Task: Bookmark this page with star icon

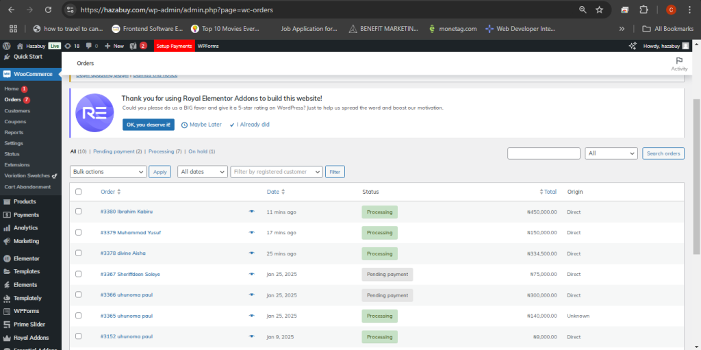Action: [x=600, y=10]
